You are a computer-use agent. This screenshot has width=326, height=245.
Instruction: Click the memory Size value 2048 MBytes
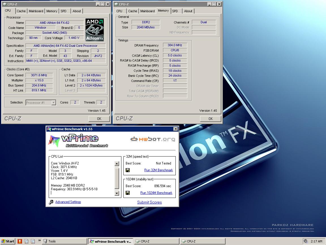[x=146, y=27]
